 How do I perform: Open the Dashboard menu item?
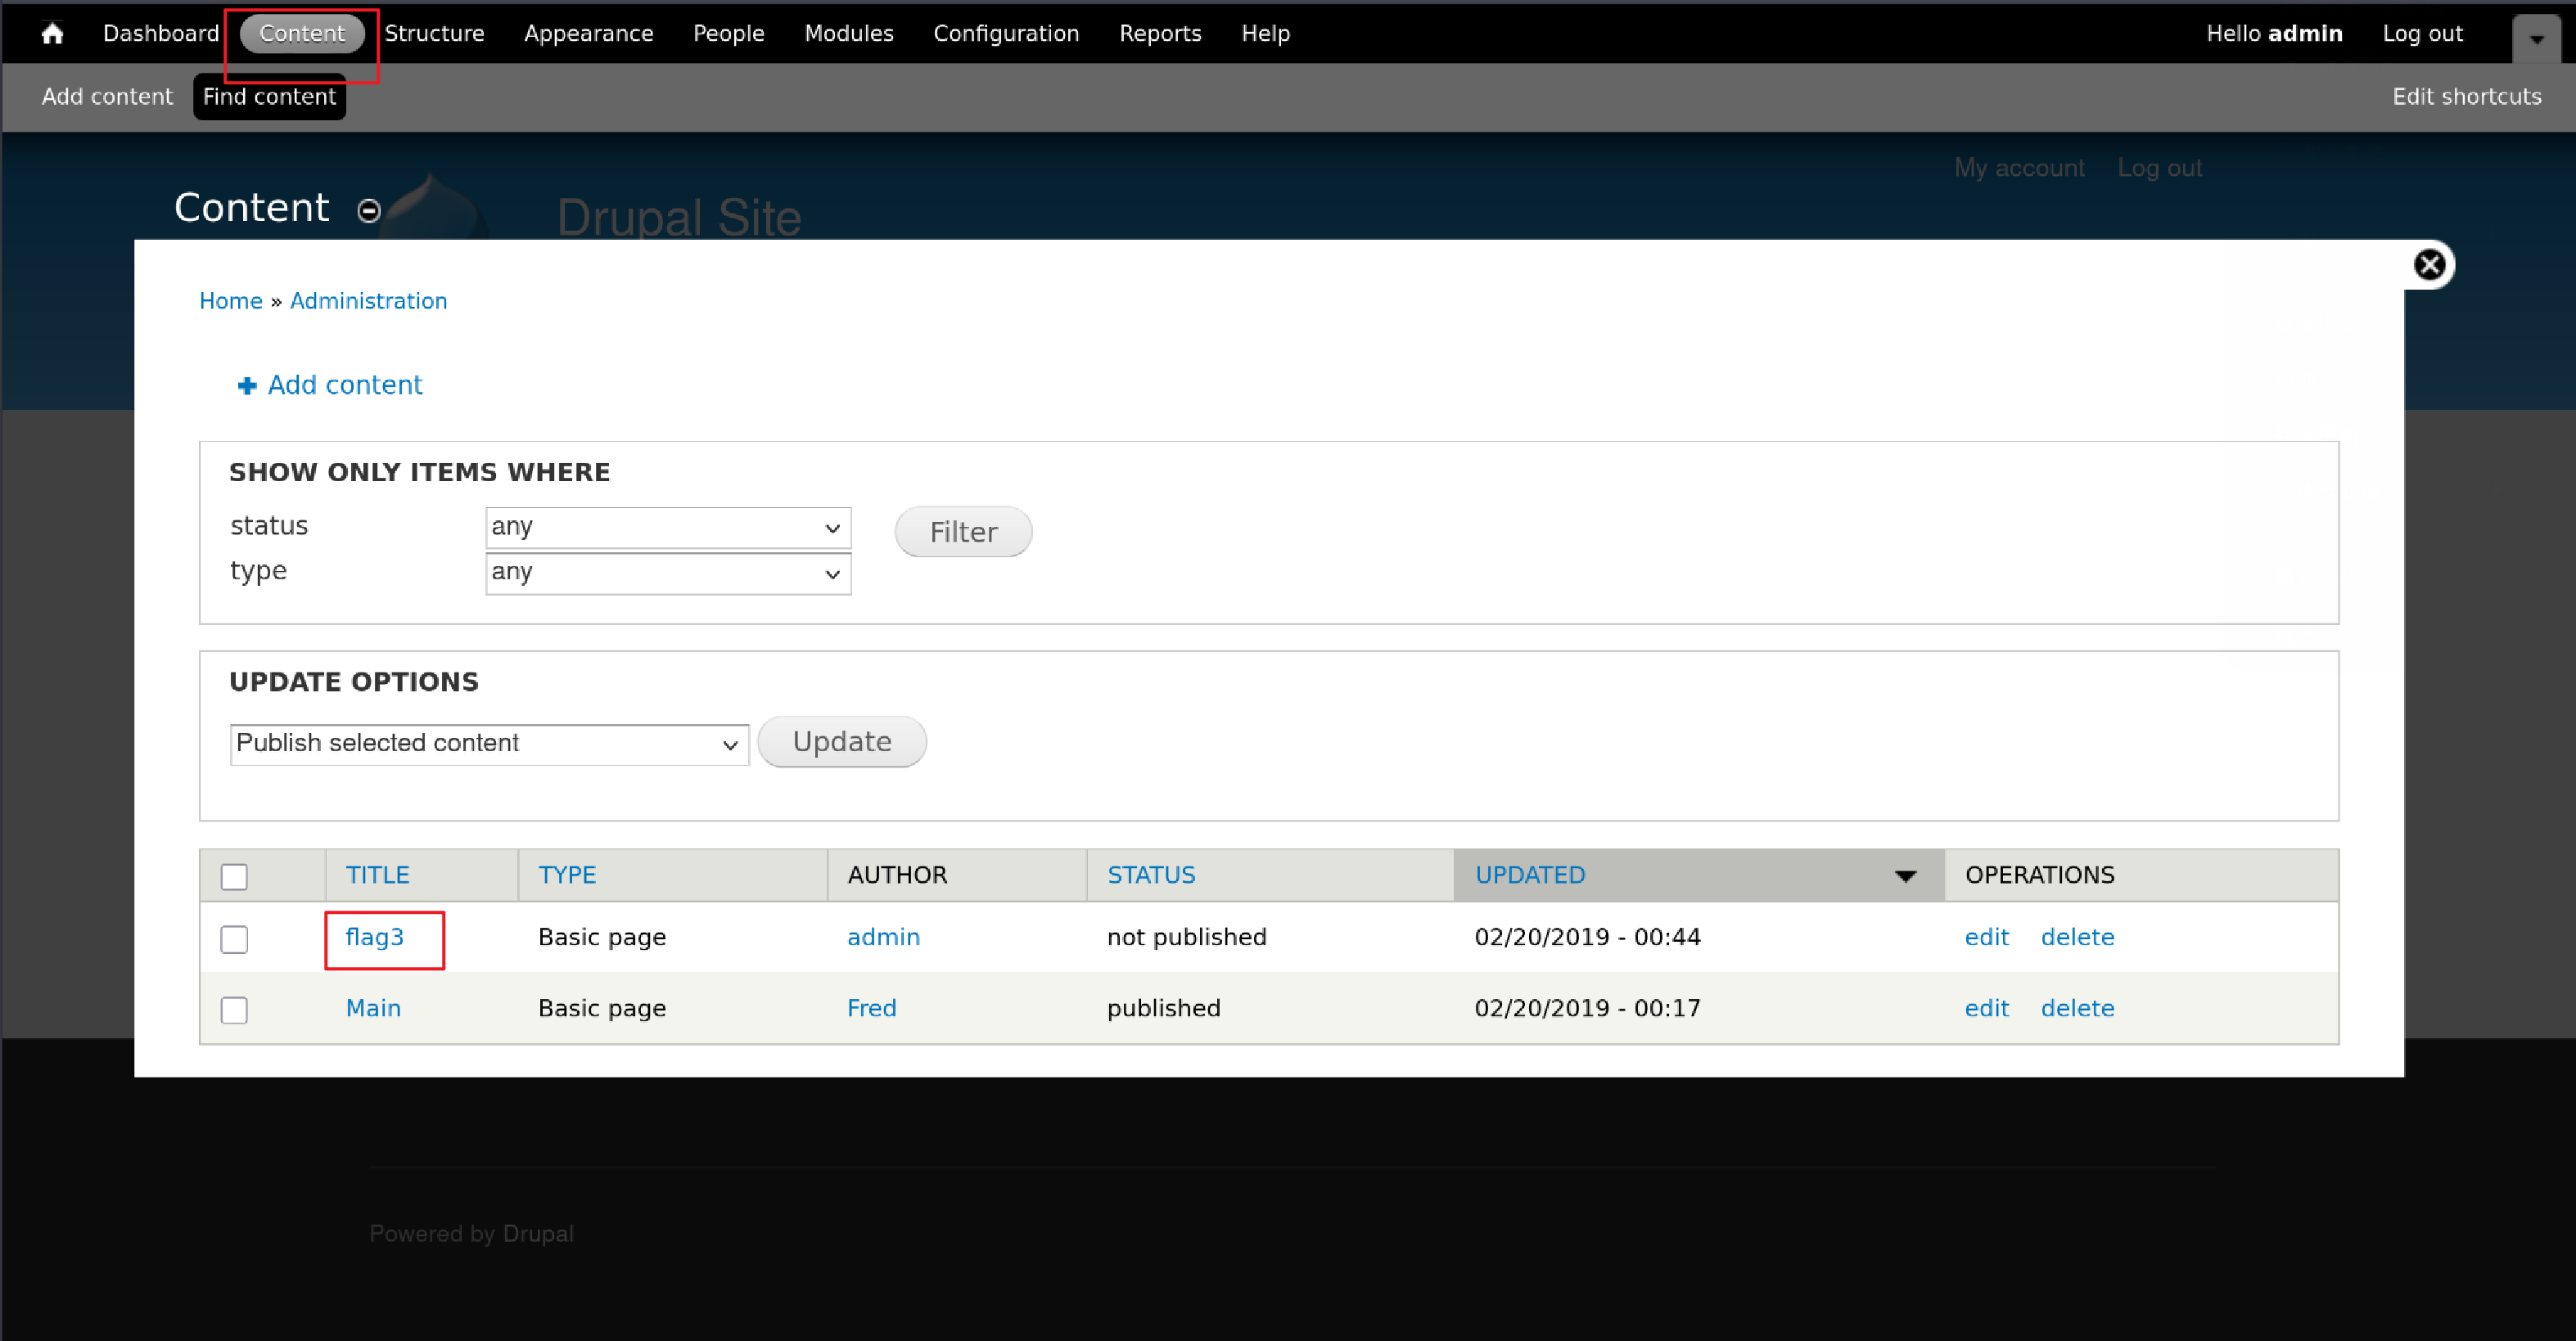tap(161, 34)
